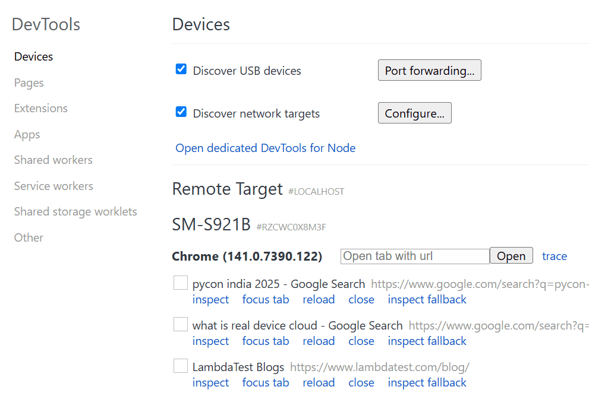The image size is (589, 396).
Task: Go to Shared storage worklets
Action: tap(75, 211)
